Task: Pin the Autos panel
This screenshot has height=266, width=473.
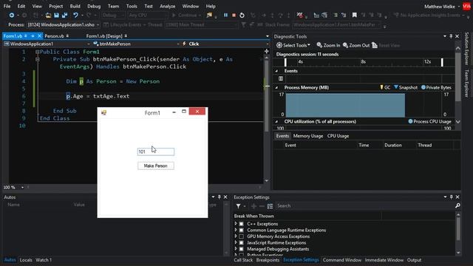Action: pyautogui.click(x=220, y=197)
